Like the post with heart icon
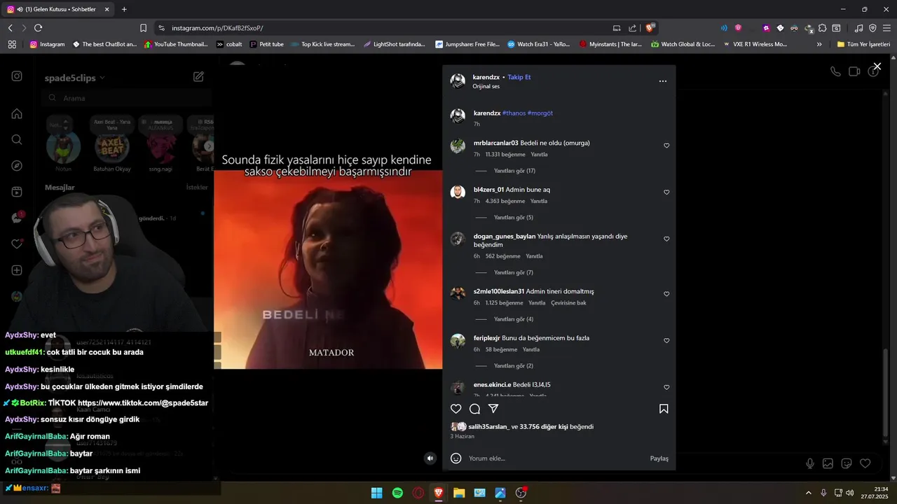 click(x=456, y=409)
